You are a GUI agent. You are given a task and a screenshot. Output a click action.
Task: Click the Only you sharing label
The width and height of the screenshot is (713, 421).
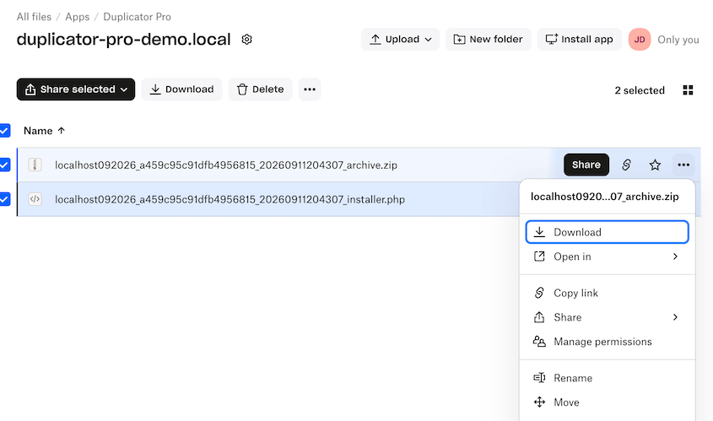tap(678, 40)
